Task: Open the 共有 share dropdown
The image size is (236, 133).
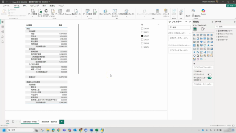Action: coord(230,6)
